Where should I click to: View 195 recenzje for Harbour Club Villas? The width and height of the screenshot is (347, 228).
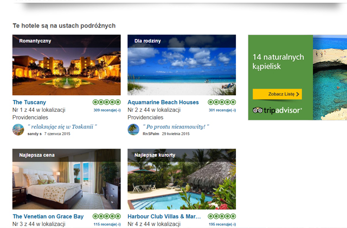pyautogui.click(x=222, y=224)
